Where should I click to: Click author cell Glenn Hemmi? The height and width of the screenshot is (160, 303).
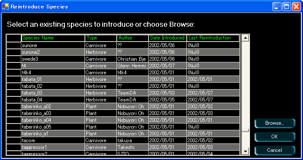pyautogui.click(x=132, y=66)
